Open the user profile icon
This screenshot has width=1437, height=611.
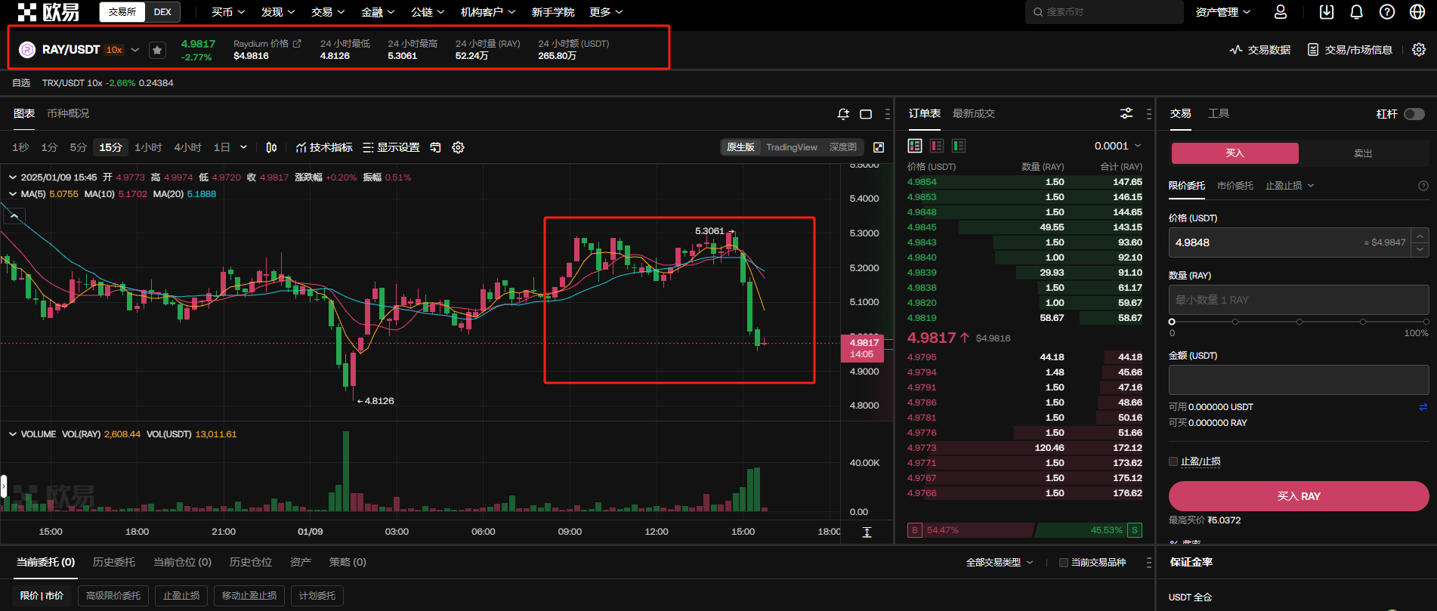coord(1281,12)
